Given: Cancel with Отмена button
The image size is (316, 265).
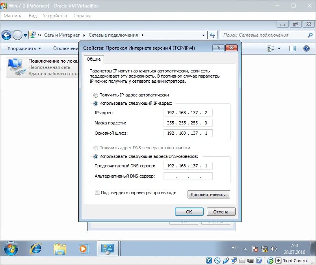Looking at the screenshot, I should coord(221,212).
